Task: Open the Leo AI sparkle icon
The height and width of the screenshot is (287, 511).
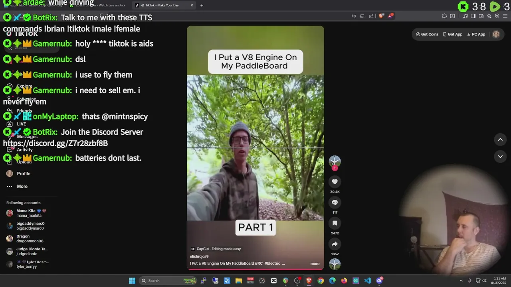Action: [x=489, y=16]
